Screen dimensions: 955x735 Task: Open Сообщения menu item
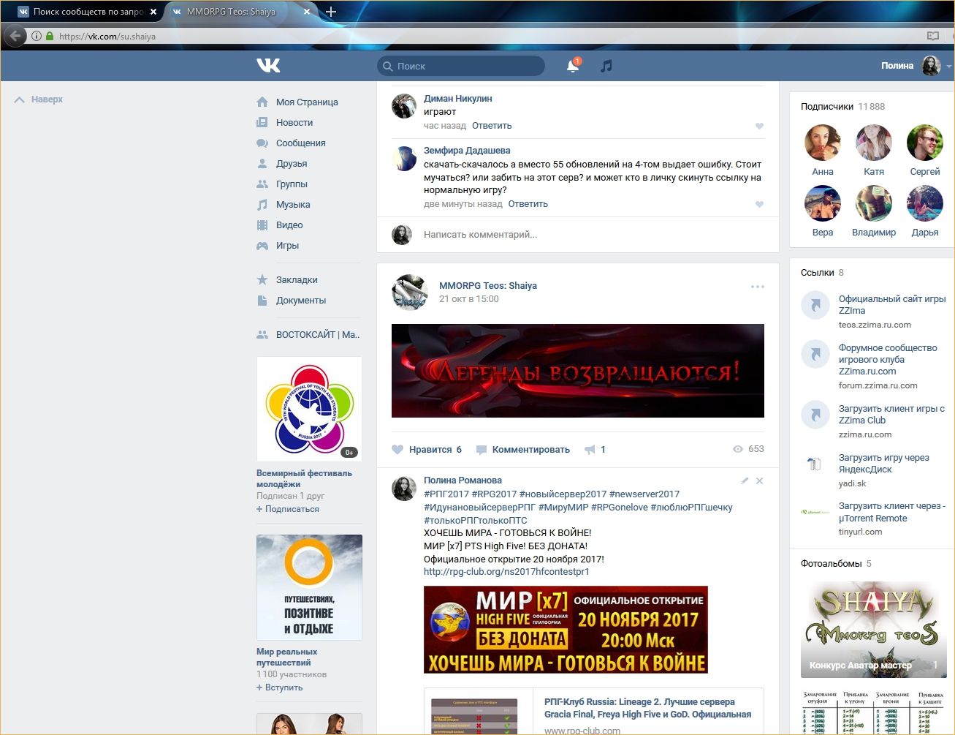(x=301, y=143)
